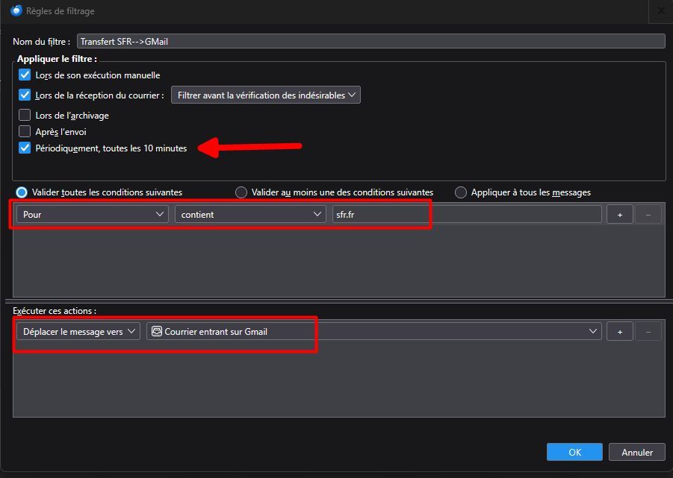Toggle 'Périodiquement, toutes les 10 minutes'
Viewport: 673px width, 478px height.
[25, 148]
